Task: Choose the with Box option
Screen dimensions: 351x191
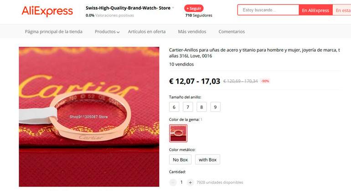Action: (207, 160)
